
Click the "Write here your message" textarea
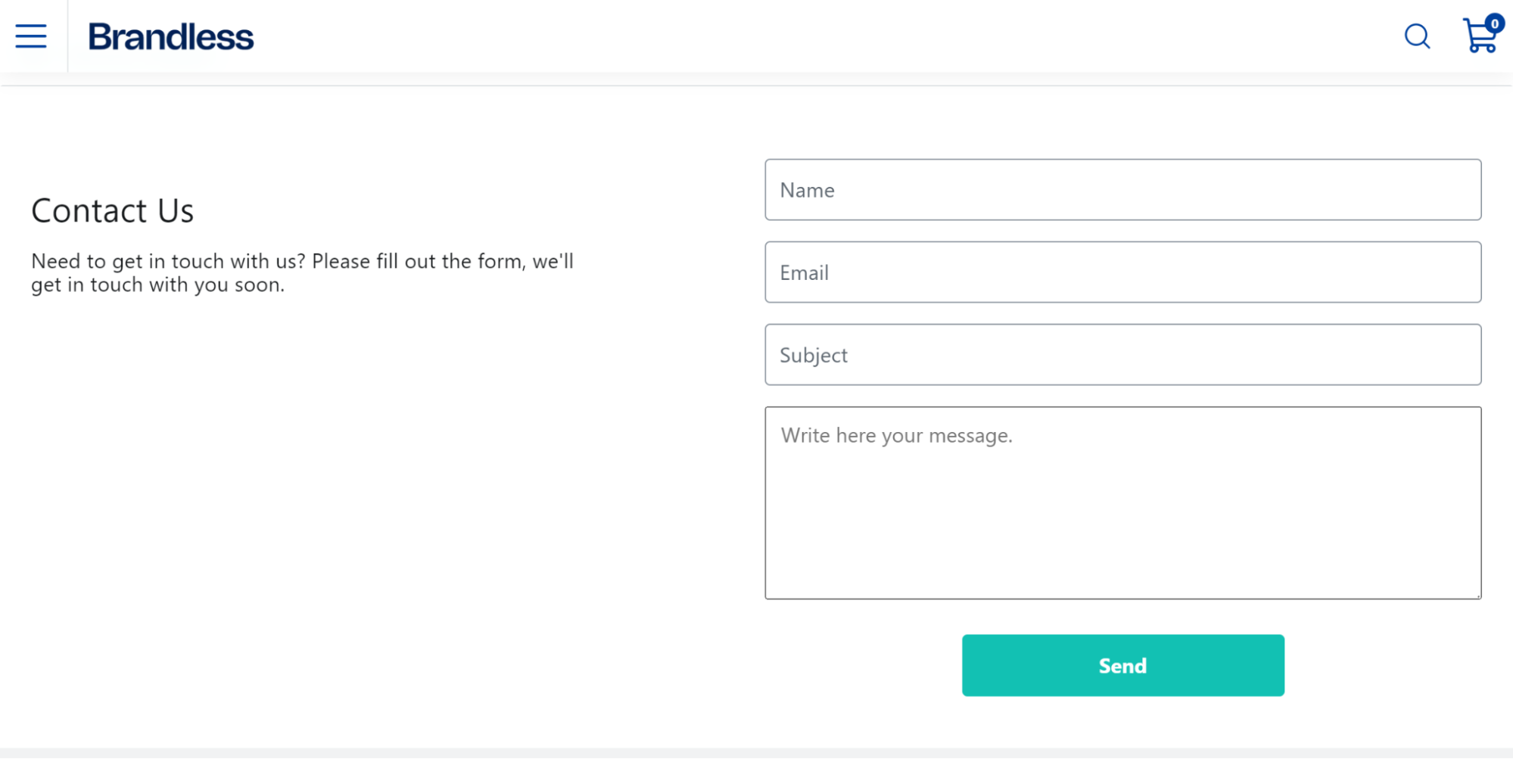pyautogui.click(x=1122, y=503)
